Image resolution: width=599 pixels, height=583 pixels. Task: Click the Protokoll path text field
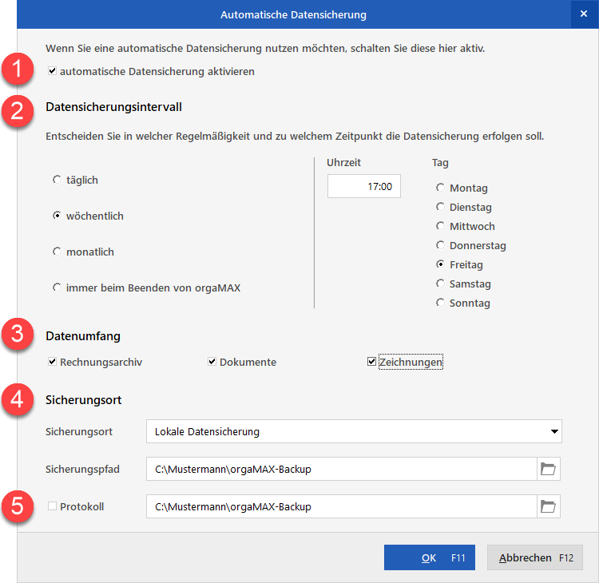pyautogui.click(x=342, y=506)
